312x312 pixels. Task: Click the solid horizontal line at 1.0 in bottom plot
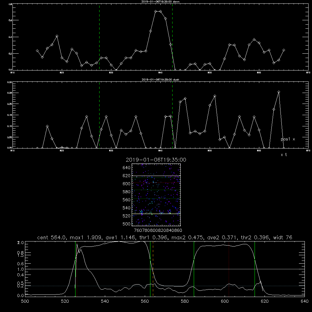pos(165,269)
